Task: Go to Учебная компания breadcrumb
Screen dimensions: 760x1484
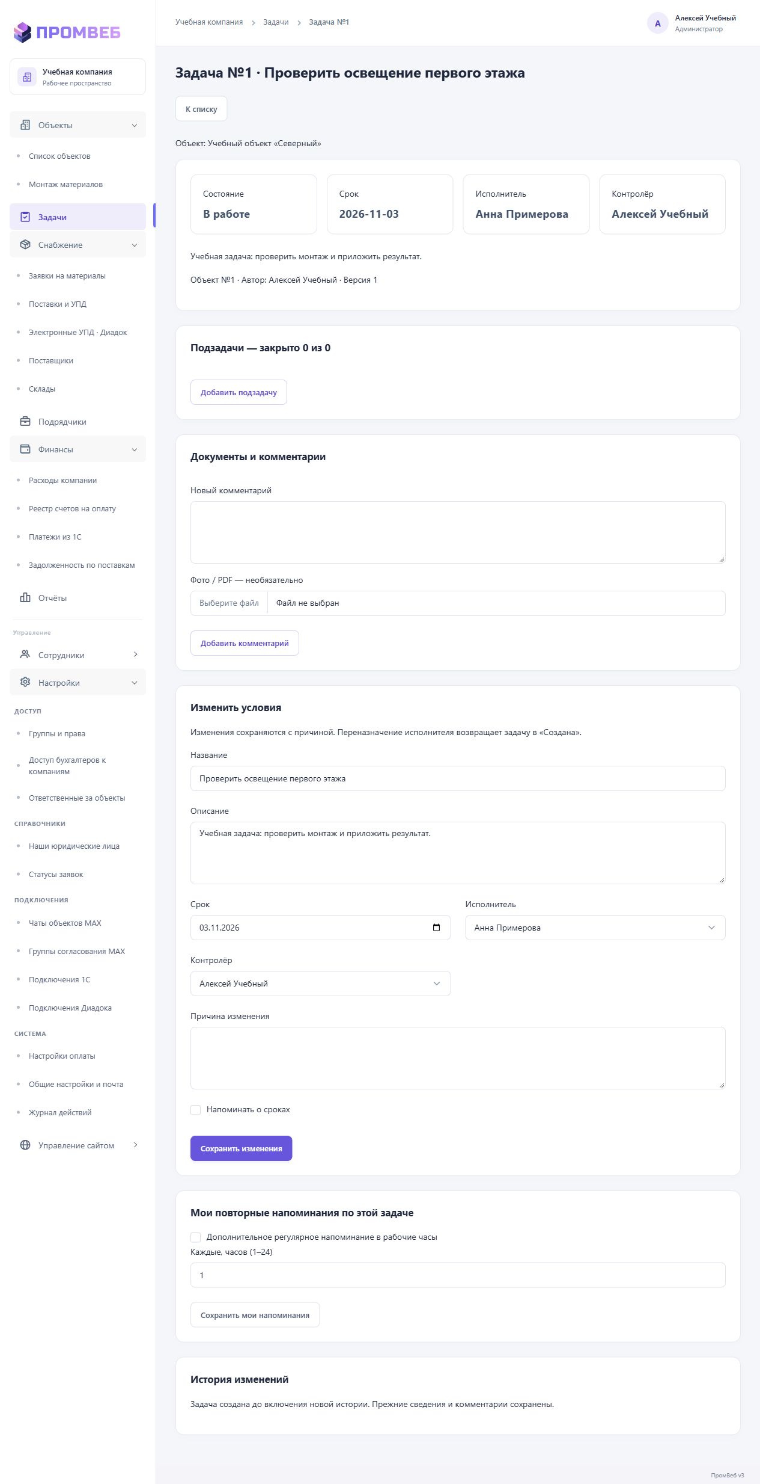Action: point(209,22)
